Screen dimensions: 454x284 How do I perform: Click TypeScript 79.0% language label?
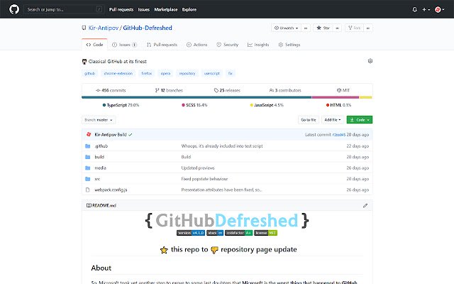click(121, 105)
